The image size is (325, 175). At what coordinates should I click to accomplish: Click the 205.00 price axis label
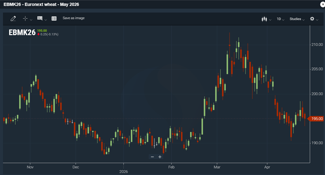[317, 69]
